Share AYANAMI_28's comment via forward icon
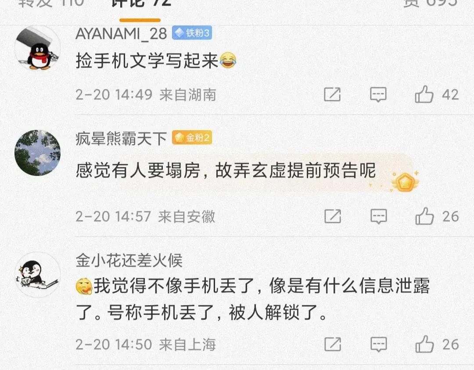 332,95
